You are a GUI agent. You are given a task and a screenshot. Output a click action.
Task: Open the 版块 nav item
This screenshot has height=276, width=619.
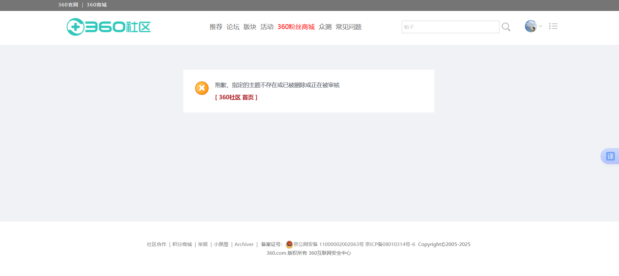point(250,27)
